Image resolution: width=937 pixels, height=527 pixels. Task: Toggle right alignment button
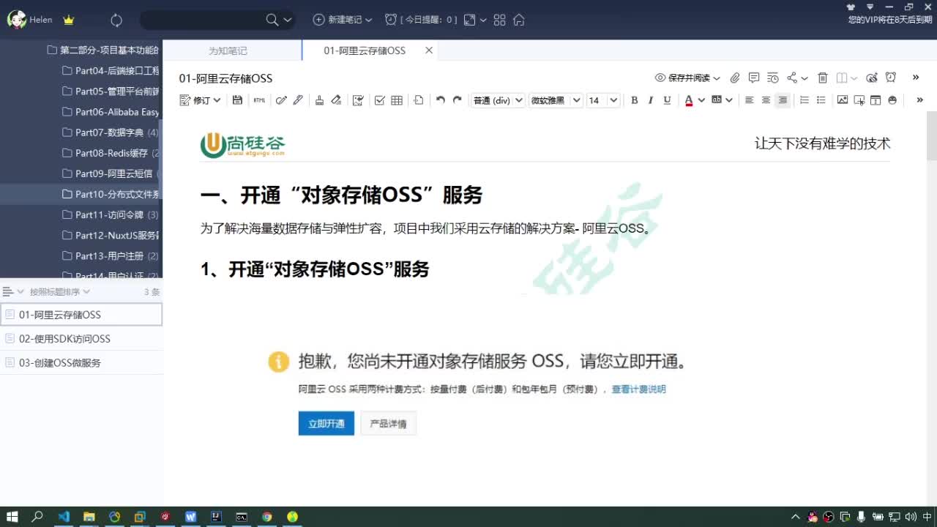point(783,100)
